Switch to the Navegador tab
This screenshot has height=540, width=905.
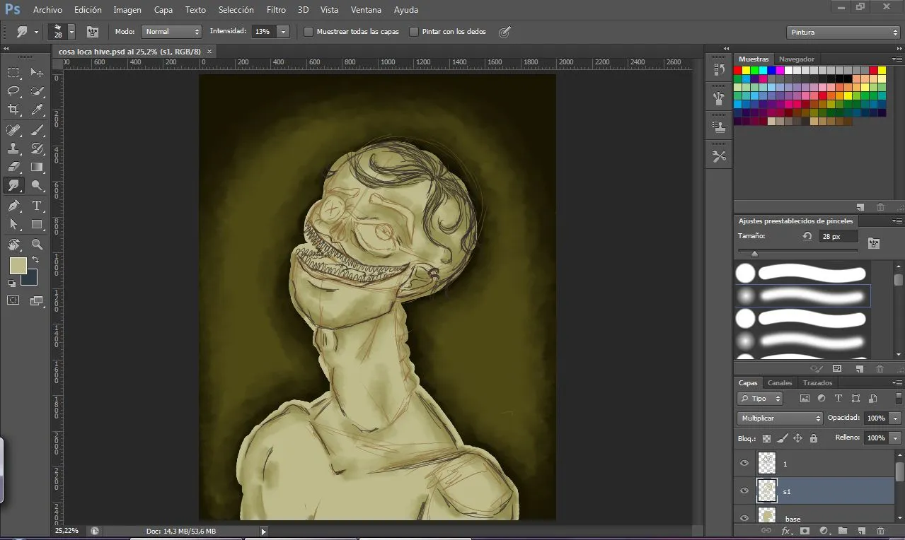797,59
